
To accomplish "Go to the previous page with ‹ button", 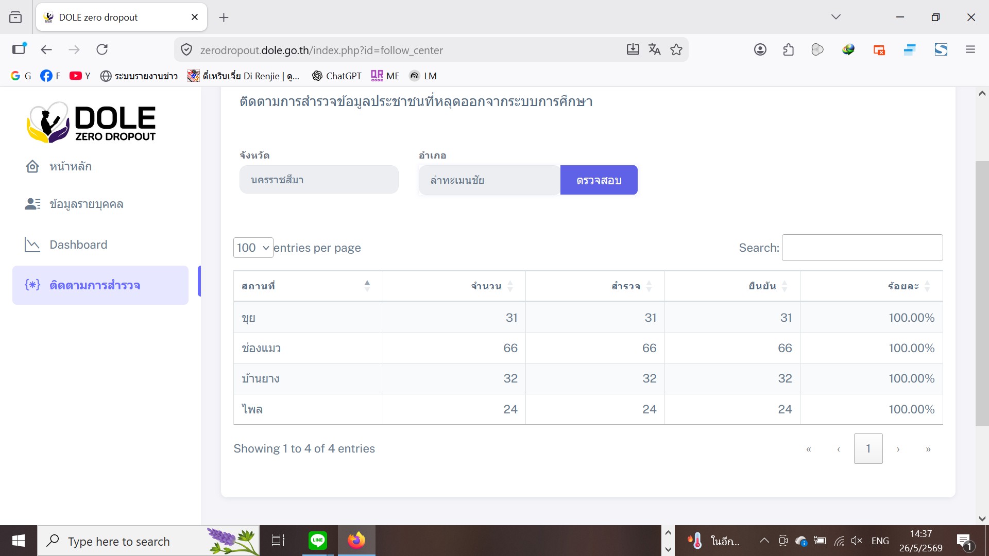I will pyautogui.click(x=839, y=449).
